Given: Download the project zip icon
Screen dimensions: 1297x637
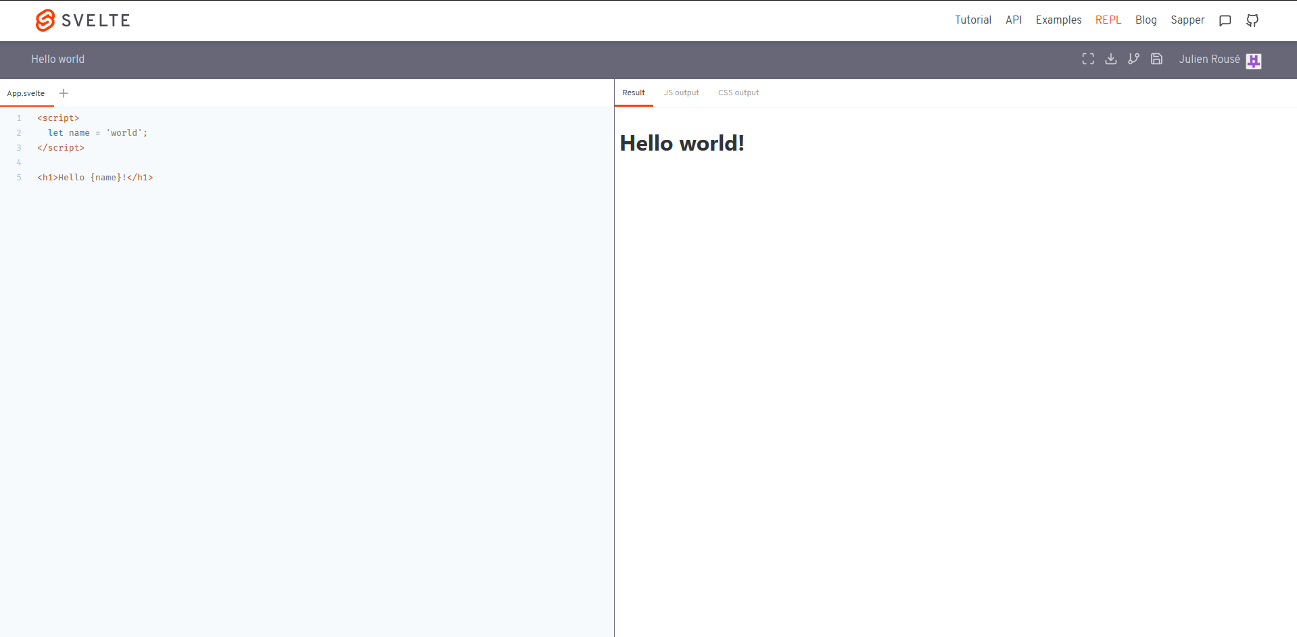Looking at the screenshot, I should (1111, 59).
